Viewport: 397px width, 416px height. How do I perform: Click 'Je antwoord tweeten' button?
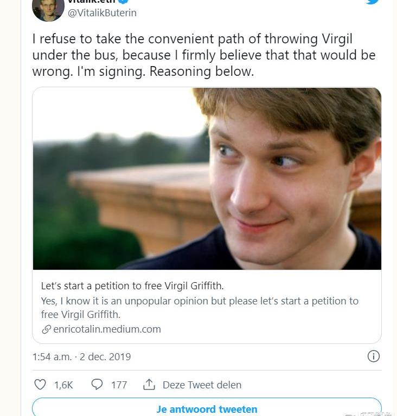[207, 407]
